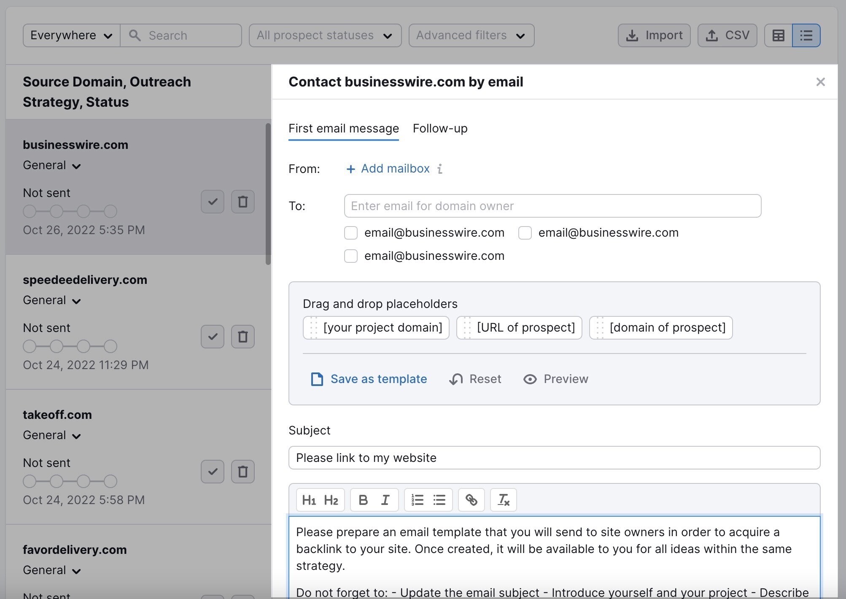Switch to the Follow-up tab

pyautogui.click(x=440, y=128)
